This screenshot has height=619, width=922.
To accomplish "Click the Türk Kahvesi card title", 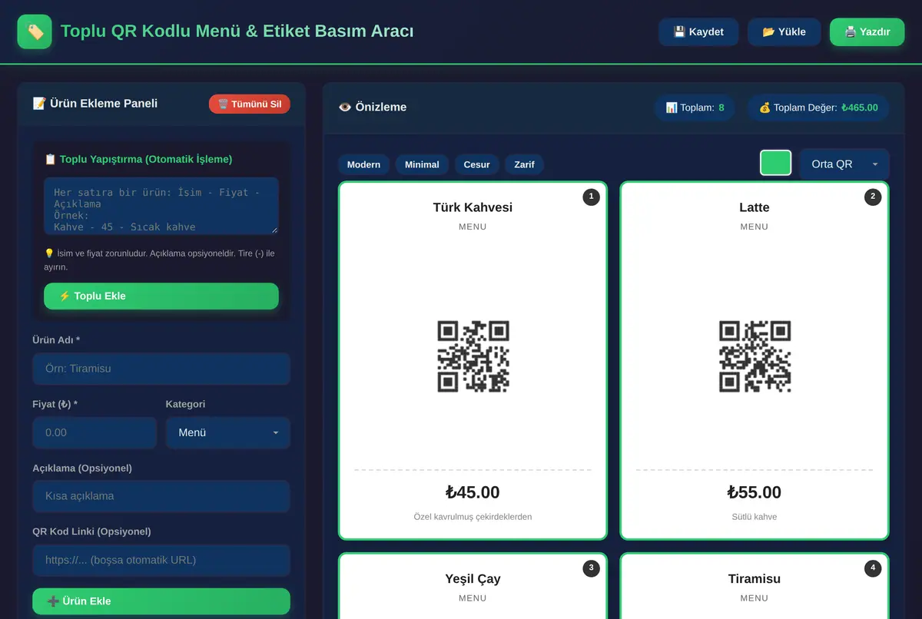I will pyautogui.click(x=473, y=207).
